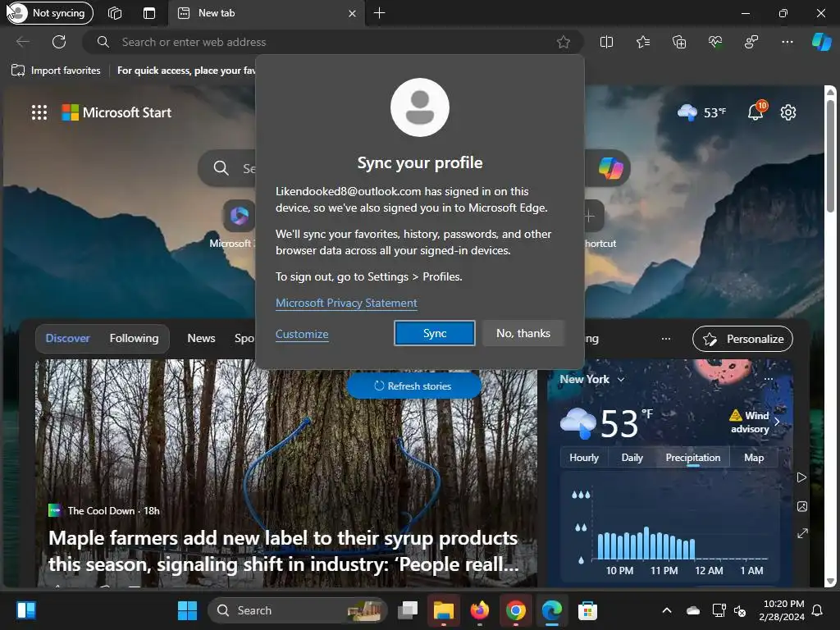Screen dimensions: 840x630
Task: Open the clock showing 10:20 PM
Action: (x=783, y=610)
